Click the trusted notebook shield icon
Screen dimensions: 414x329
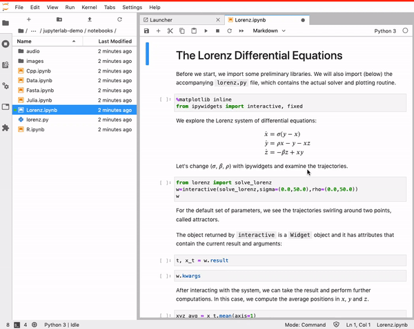point(336,324)
